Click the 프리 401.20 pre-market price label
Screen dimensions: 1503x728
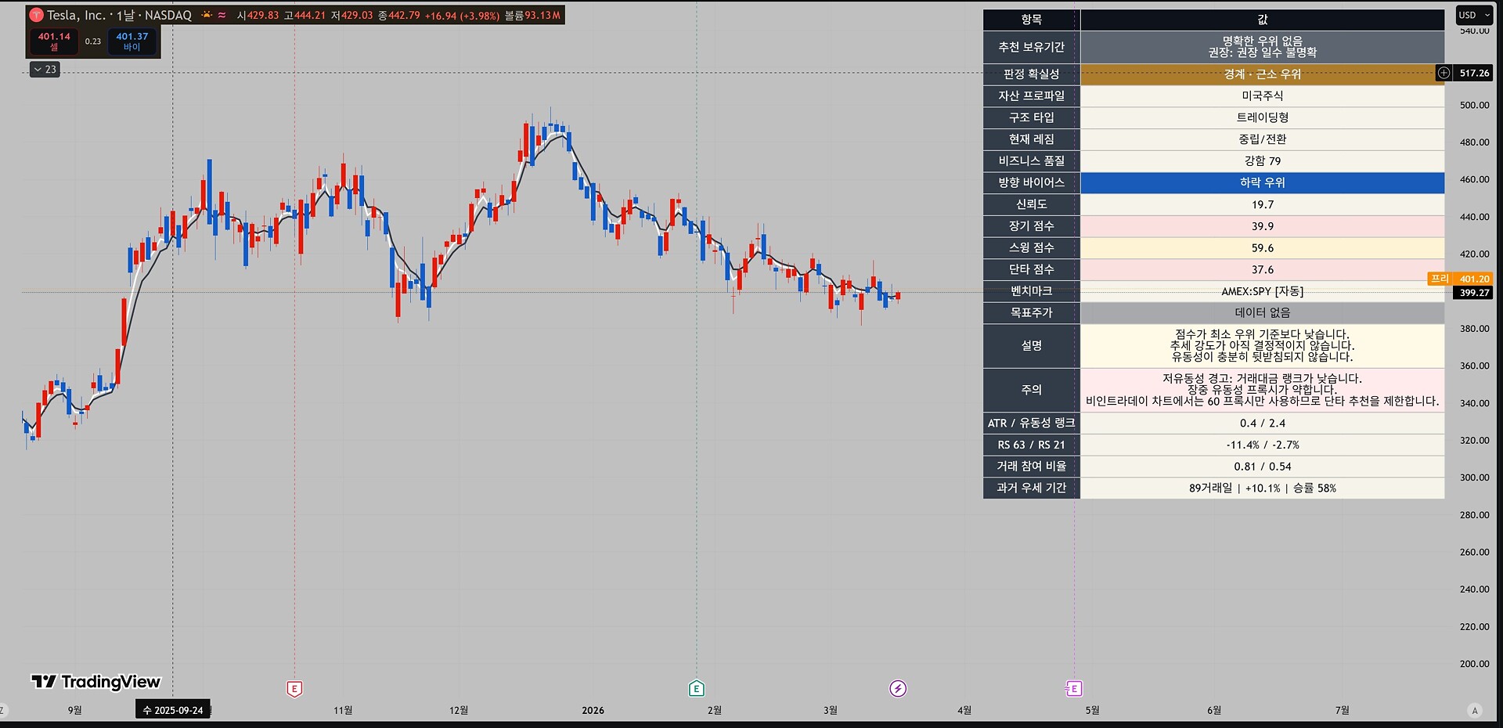(x=1460, y=279)
